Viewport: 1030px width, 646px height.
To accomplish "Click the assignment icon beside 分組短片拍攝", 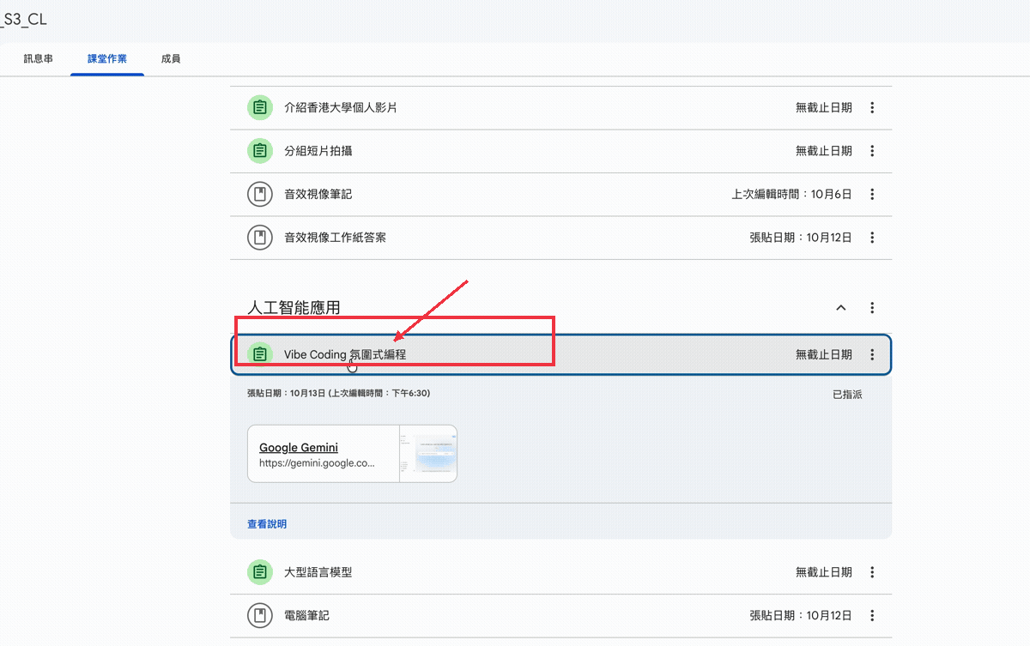I will point(259,151).
